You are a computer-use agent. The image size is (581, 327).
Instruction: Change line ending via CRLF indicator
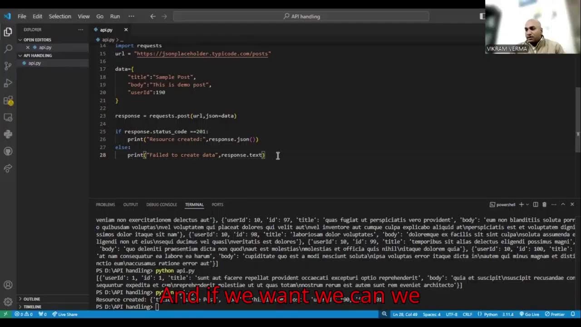(x=468, y=314)
